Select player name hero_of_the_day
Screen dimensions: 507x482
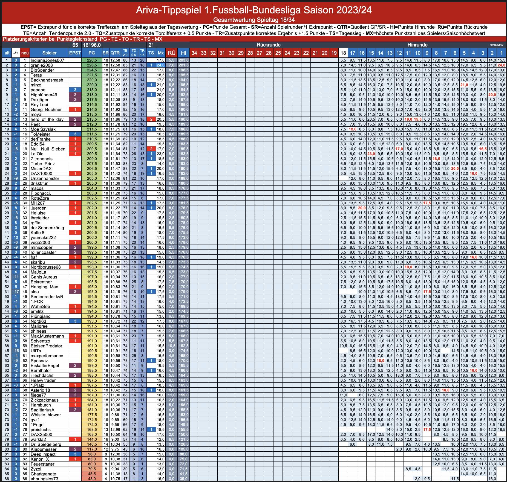click(x=47, y=119)
